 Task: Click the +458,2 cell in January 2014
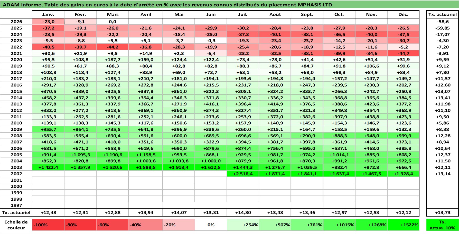(48, 98)
